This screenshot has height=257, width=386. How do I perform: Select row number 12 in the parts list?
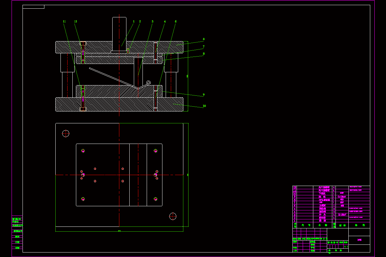pyautogui.click(x=331, y=187)
